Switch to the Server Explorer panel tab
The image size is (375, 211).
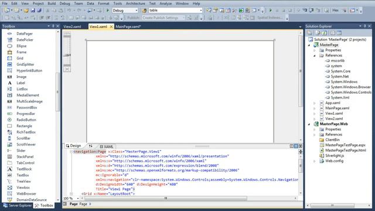point(18,205)
